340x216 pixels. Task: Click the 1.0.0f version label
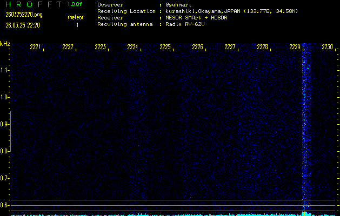point(75,4)
